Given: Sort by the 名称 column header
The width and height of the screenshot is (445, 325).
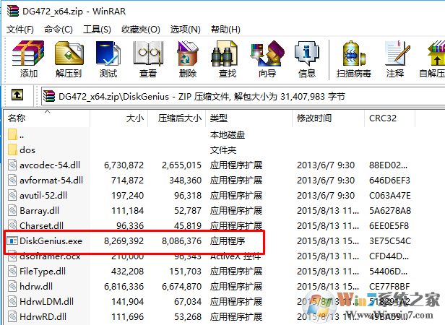Looking at the screenshot, I should point(47,118).
